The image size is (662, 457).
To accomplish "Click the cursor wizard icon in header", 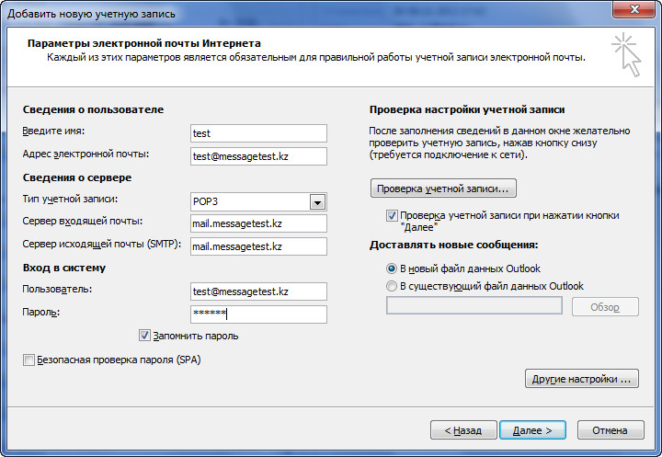I will 627,55.
